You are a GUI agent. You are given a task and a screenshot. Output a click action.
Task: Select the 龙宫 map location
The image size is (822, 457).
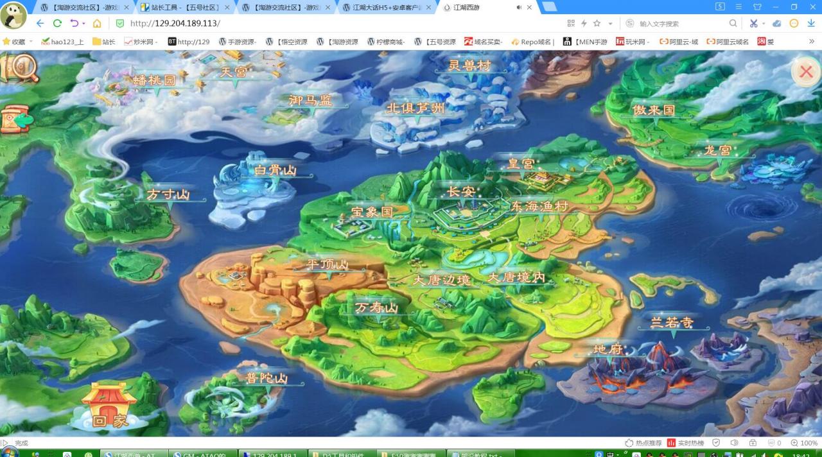click(717, 150)
